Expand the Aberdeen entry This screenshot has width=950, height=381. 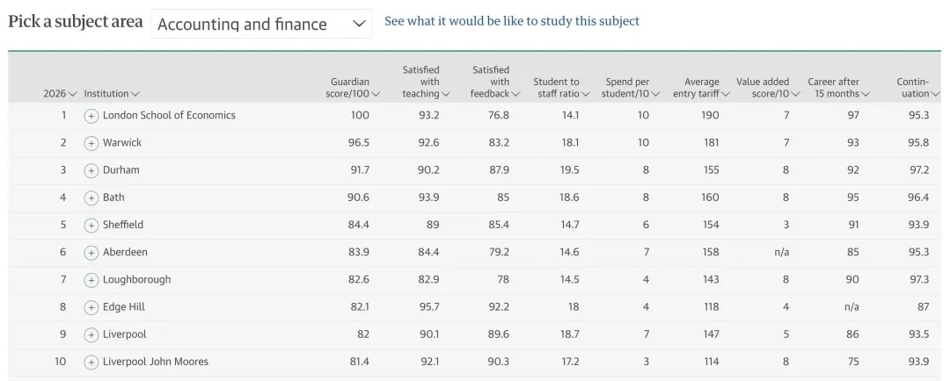pyautogui.click(x=91, y=253)
